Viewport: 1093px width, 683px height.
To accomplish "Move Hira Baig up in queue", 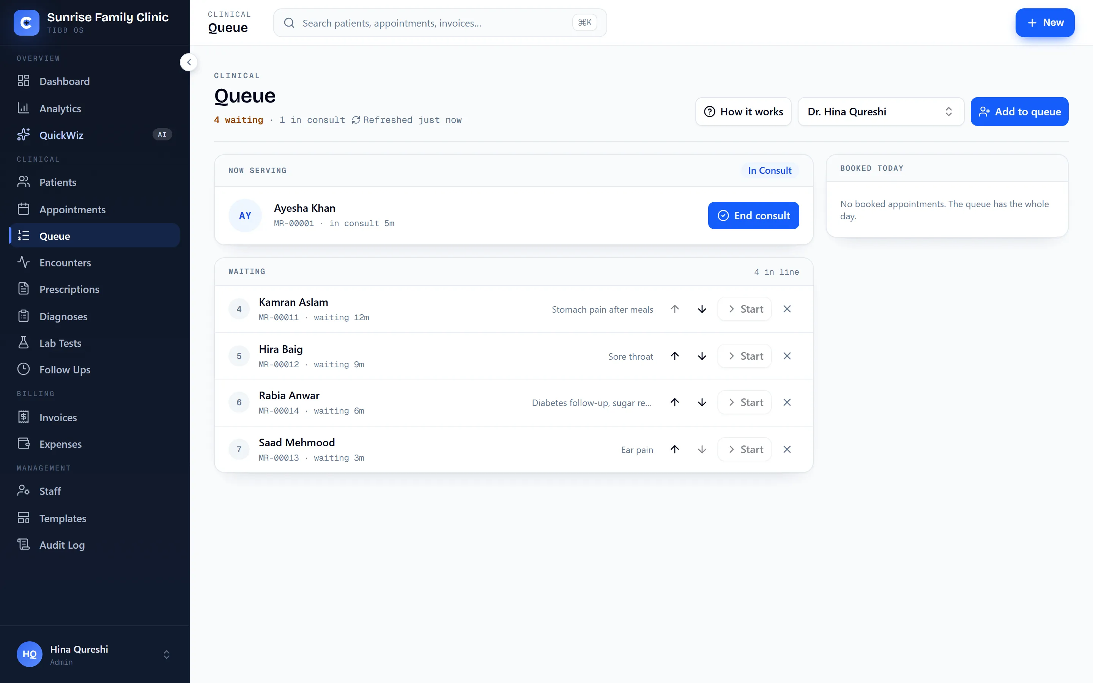I will (674, 356).
